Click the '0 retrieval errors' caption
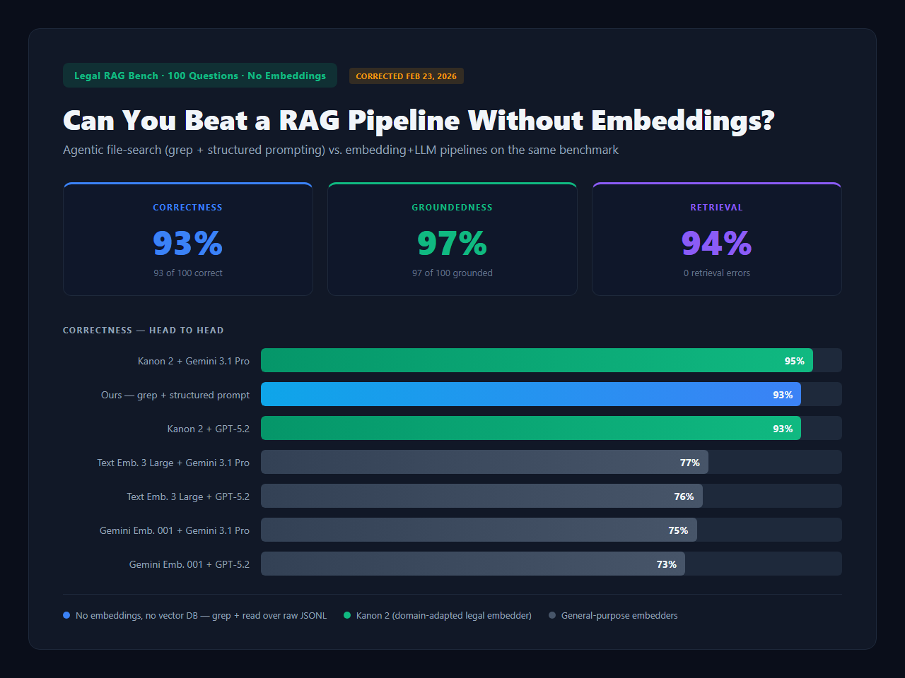Viewport: 905px width, 678px height. [x=717, y=273]
